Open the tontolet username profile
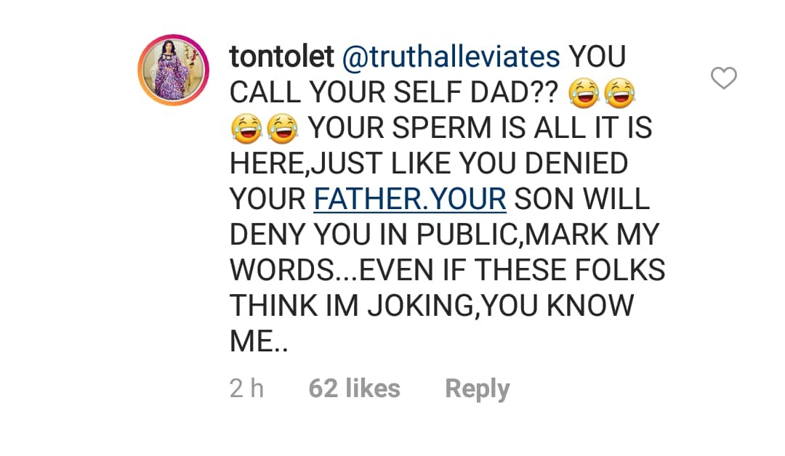The height and width of the screenshot is (456, 785). pos(281,57)
